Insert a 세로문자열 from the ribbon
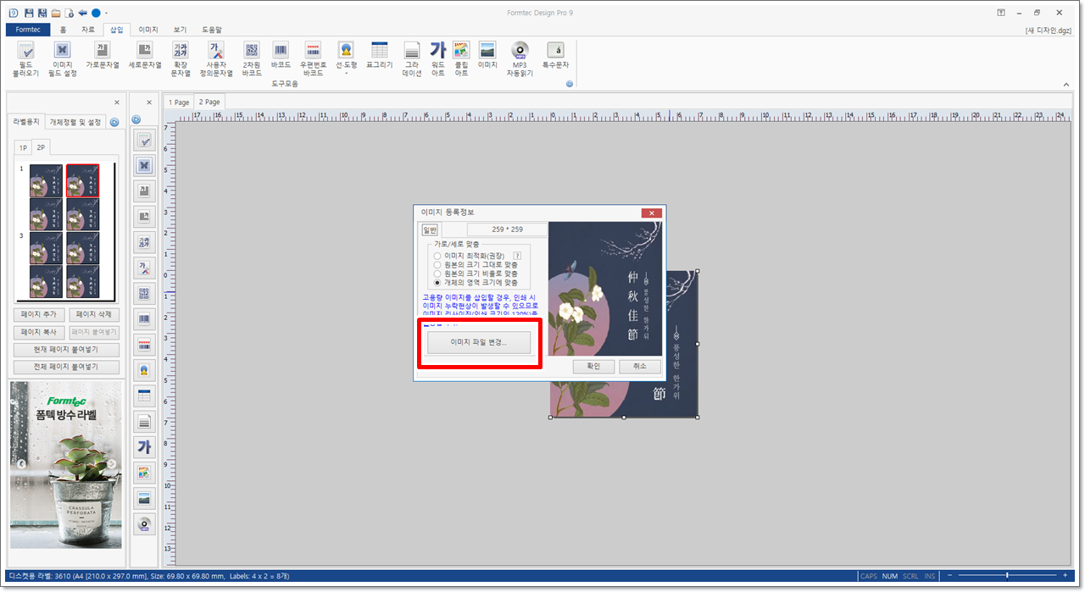 [x=145, y=55]
